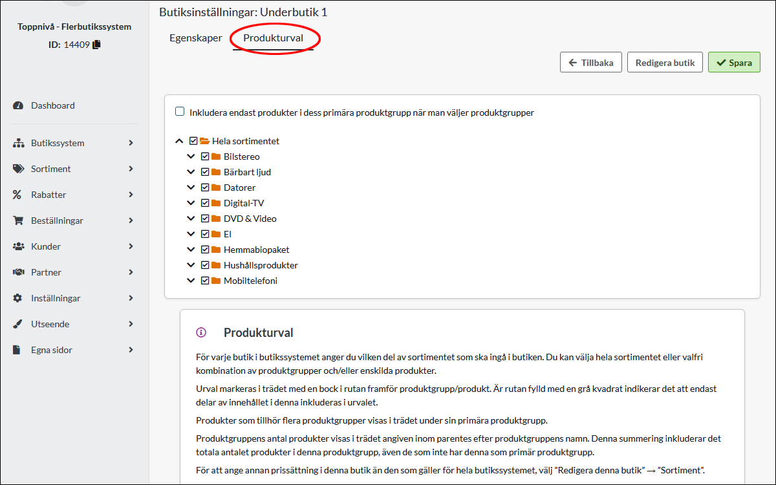Expand the El tree node
The image size is (776, 485).
pos(191,234)
